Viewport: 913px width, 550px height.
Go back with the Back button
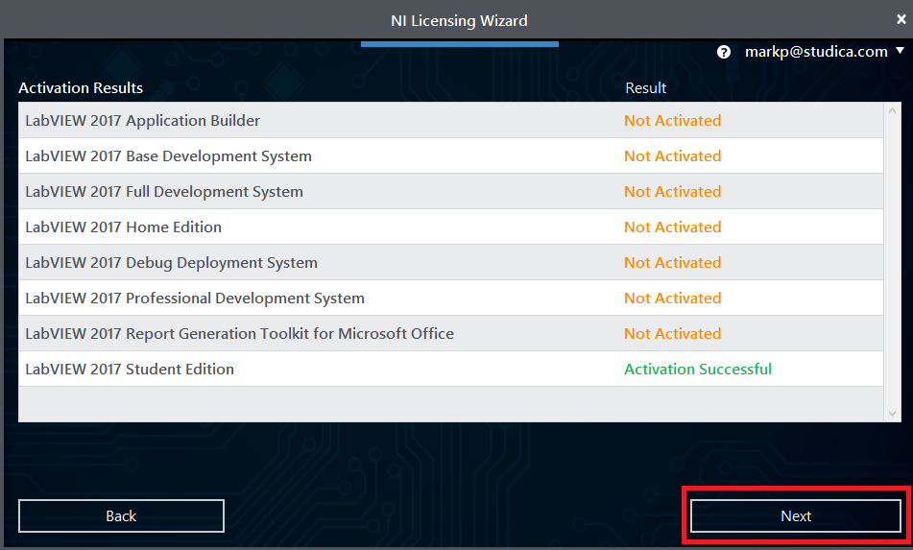tap(121, 515)
